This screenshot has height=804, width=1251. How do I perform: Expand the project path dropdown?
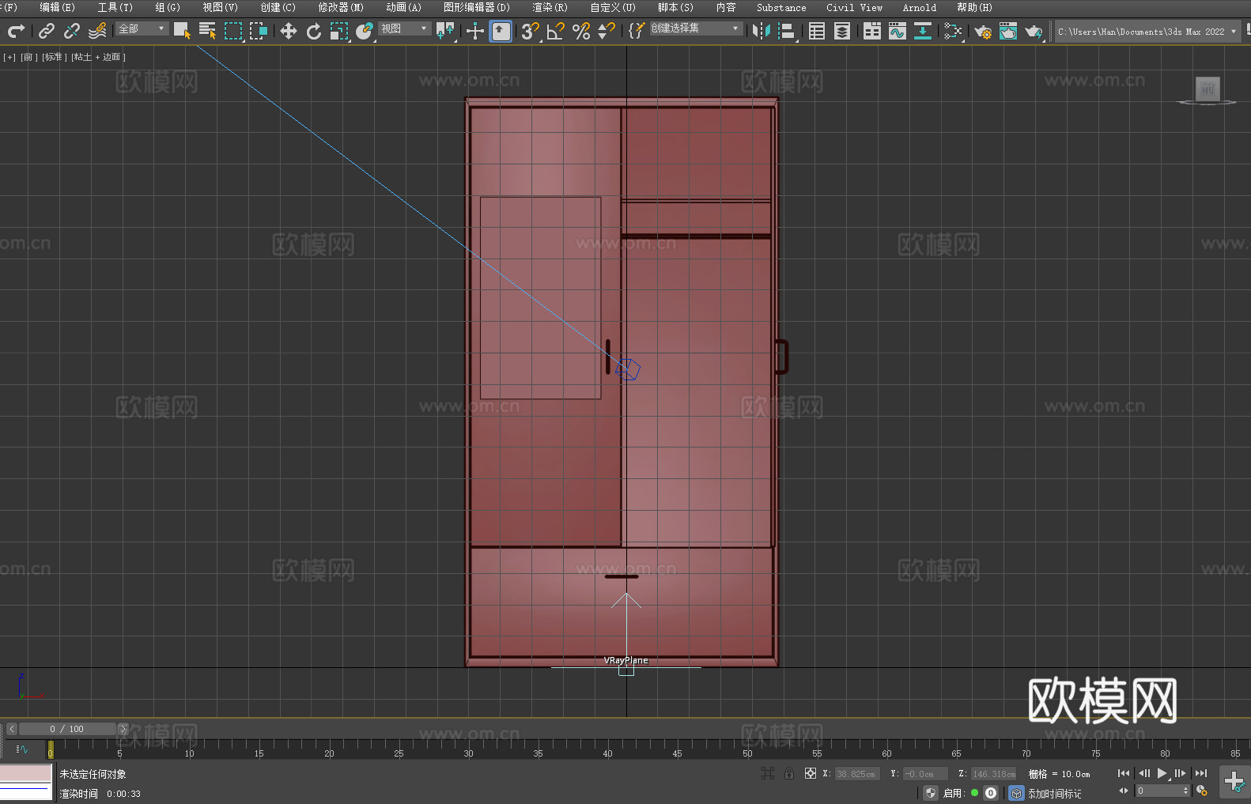[x=1233, y=32]
